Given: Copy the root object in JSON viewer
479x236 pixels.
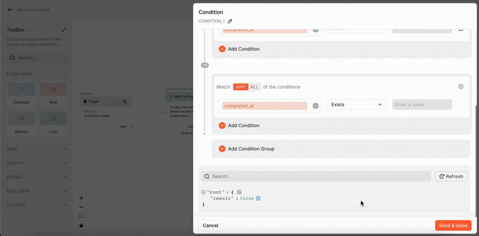Looking at the screenshot, I should [239, 192].
